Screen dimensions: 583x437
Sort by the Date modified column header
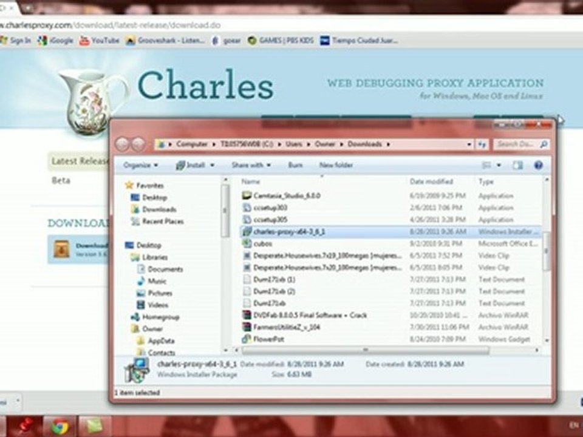tap(431, 181)
